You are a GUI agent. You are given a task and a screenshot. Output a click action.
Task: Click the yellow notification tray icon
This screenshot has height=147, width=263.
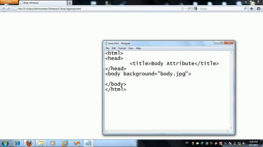pos(193,143)
